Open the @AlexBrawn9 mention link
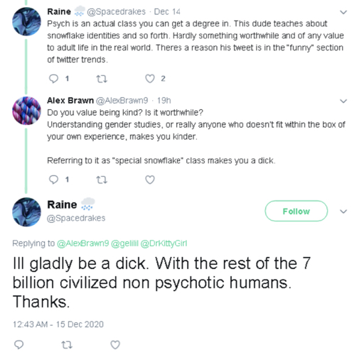Image resolution: width=364 pixels, height=357 pixels. pyautogui.click(x=83, y=243)
